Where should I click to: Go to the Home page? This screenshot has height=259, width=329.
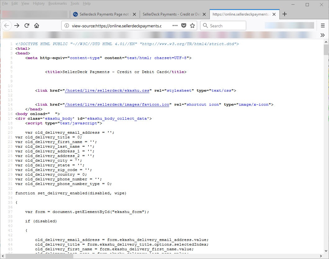(x=37, y=26)
